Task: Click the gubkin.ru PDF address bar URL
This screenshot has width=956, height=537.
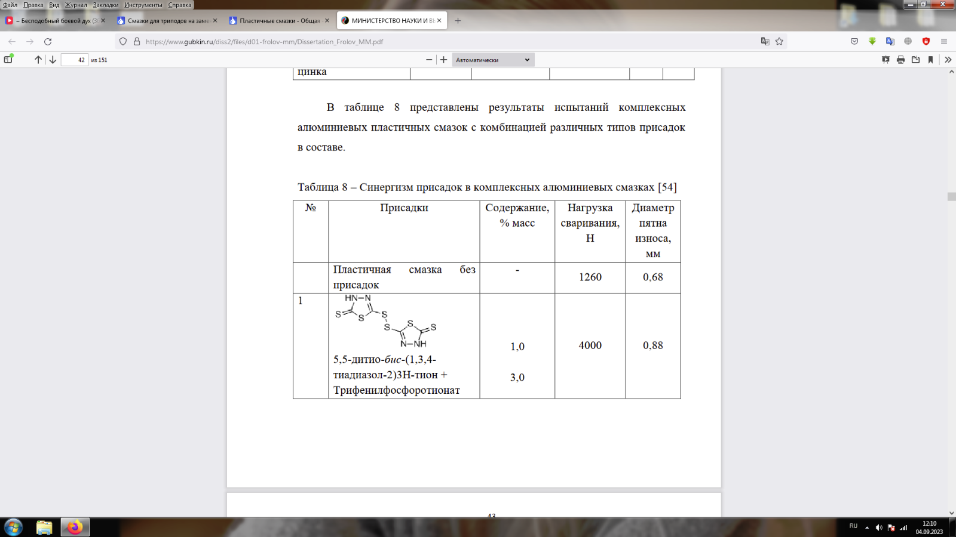Action: coord(264,42)
